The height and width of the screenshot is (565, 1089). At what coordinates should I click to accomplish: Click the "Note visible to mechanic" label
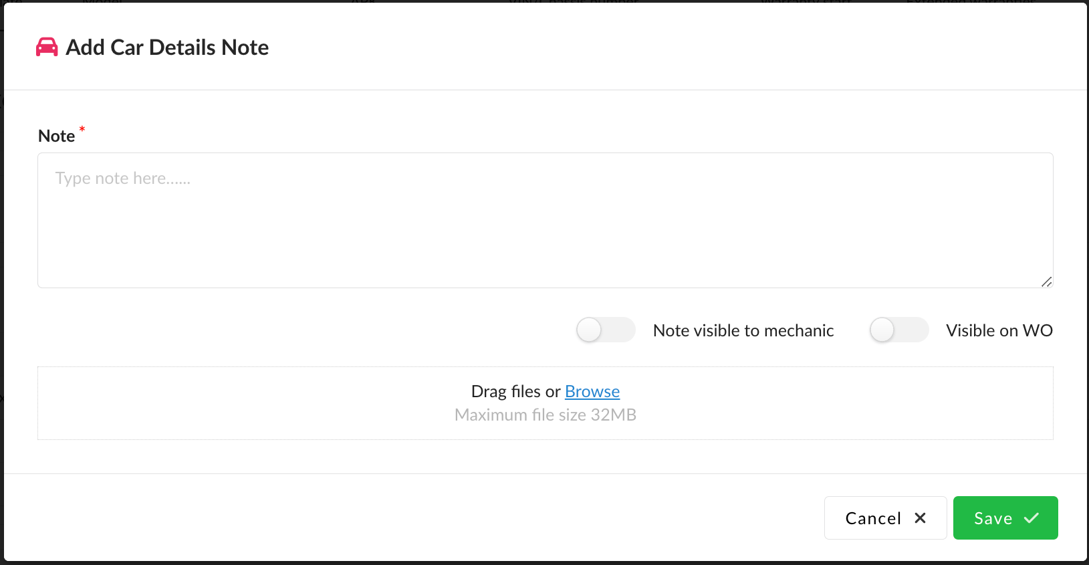[743, 331]
